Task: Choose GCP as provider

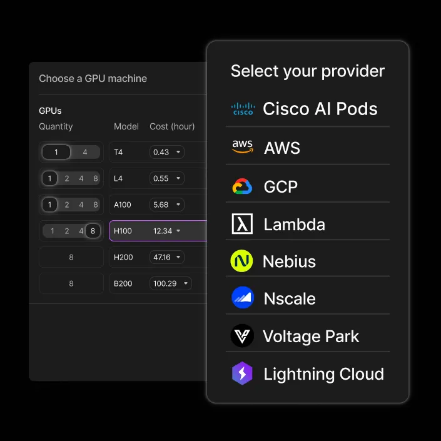Action: coord(308,186)
